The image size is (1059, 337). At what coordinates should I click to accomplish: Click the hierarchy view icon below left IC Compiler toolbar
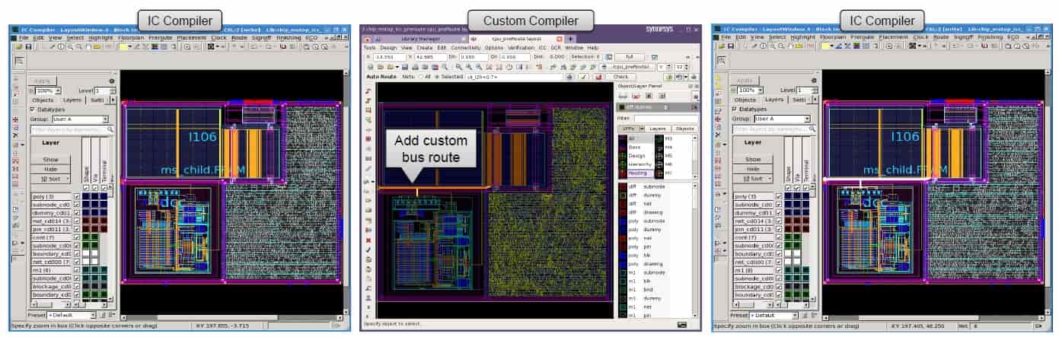point(19,61)
